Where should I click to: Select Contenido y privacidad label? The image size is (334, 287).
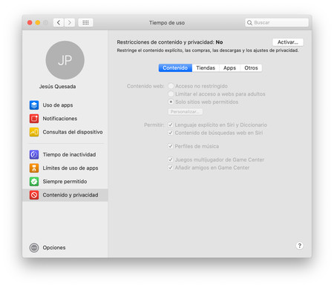coord(71,195)
